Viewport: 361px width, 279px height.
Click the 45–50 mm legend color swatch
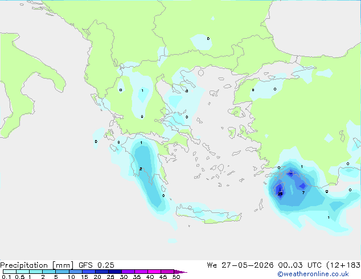tap(167, 272)
